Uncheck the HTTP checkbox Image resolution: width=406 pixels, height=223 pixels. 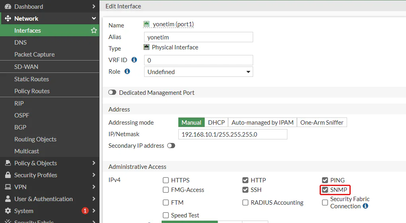[245, 180]
